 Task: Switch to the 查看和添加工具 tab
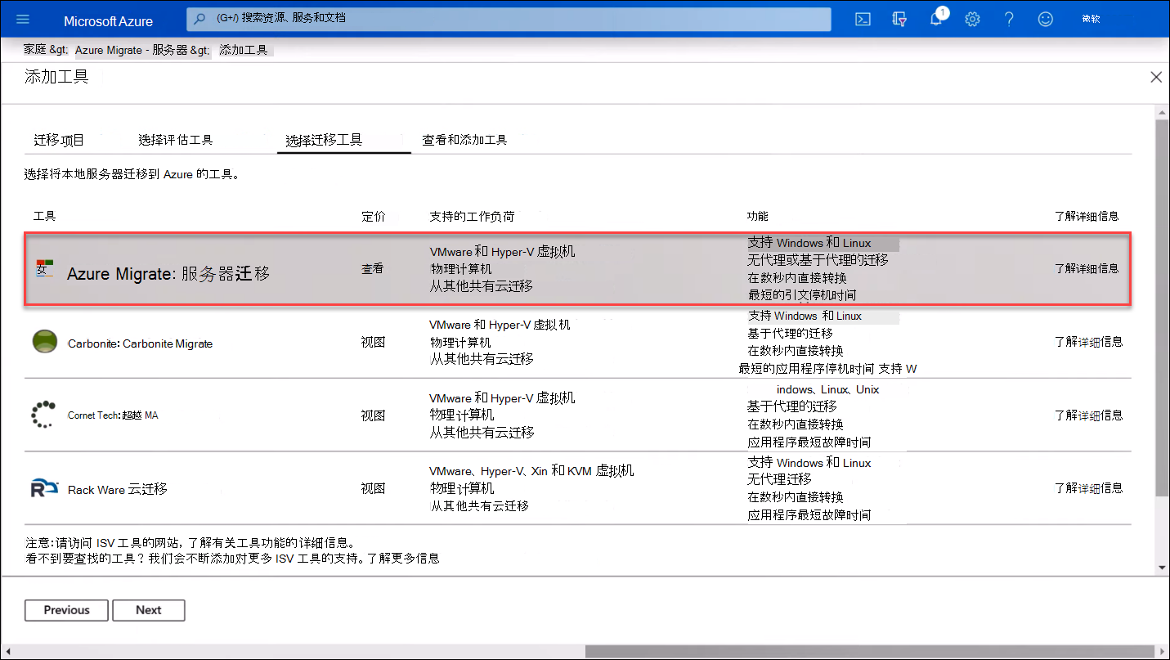464,140
